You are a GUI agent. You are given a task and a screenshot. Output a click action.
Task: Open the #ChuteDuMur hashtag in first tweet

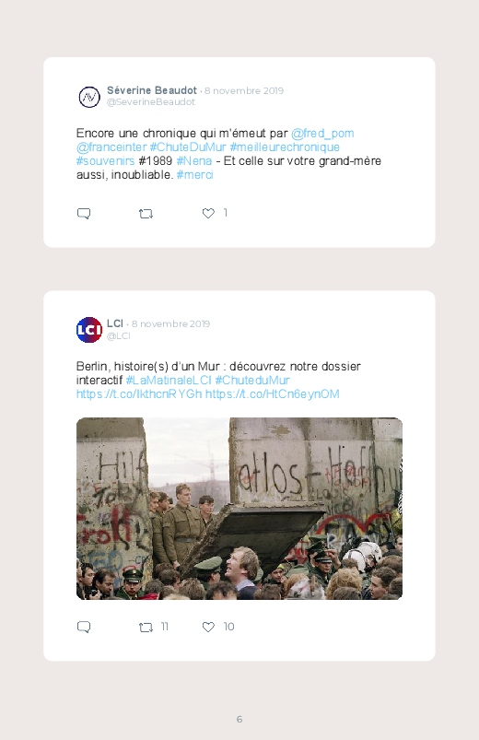[x=188, y=147]
